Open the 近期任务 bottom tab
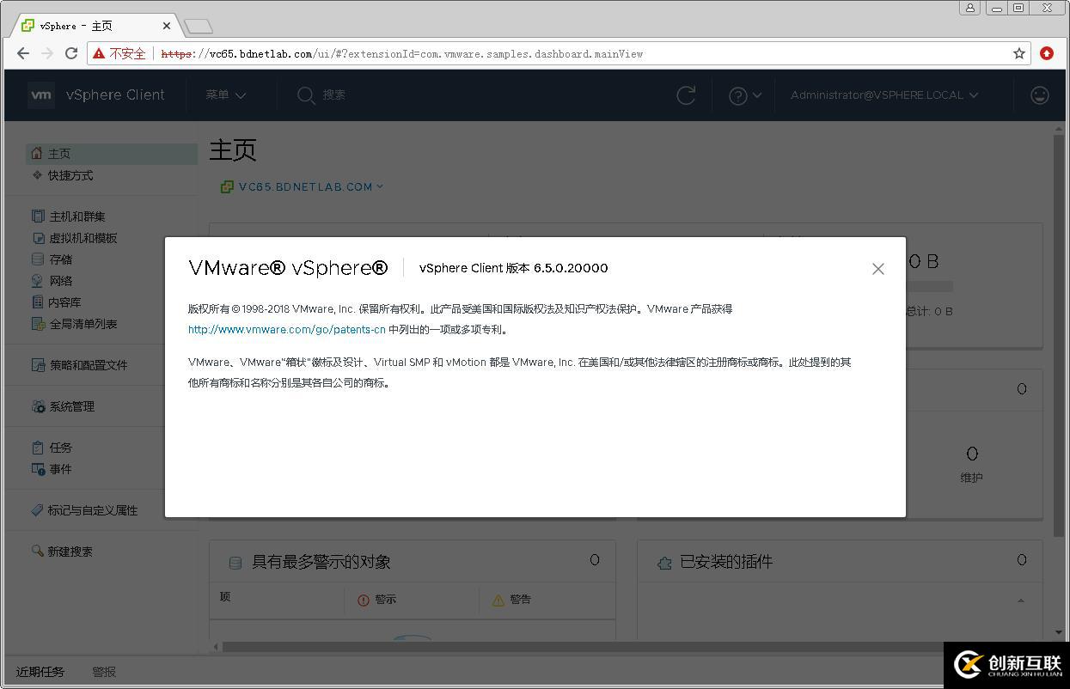Screen dimensions: 1070x689 coord(40,672)
